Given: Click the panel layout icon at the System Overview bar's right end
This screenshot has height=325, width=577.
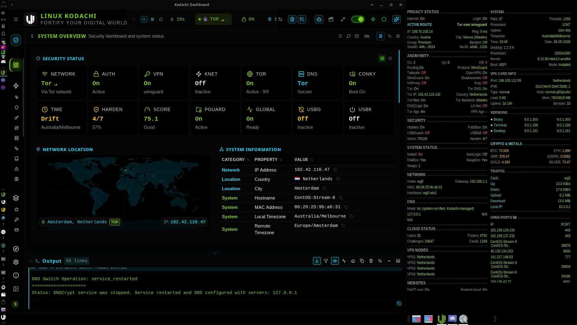Looking at the screenshot, I should click(x=398, y=36).
